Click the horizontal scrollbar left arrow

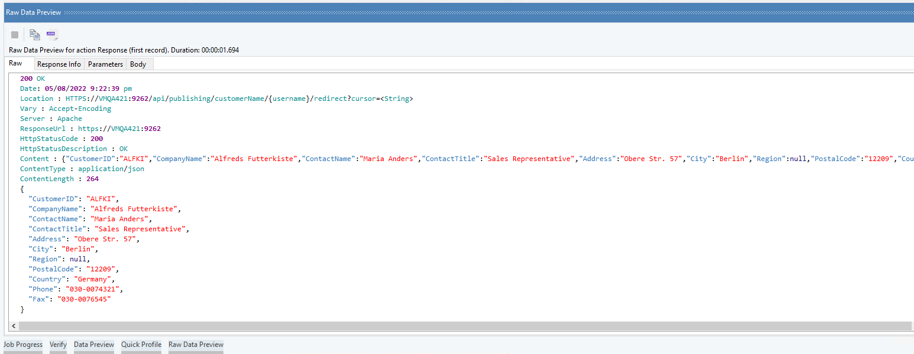(14, 326)
